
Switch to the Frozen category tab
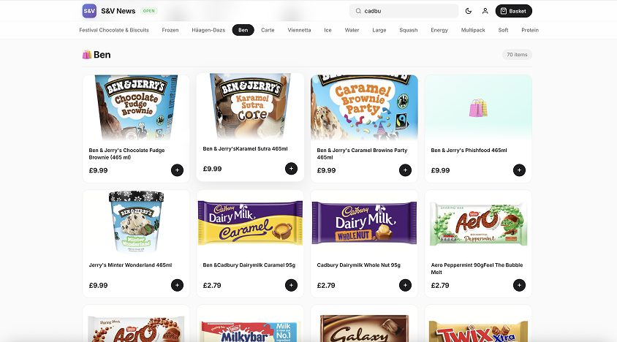tap(170, 30)
